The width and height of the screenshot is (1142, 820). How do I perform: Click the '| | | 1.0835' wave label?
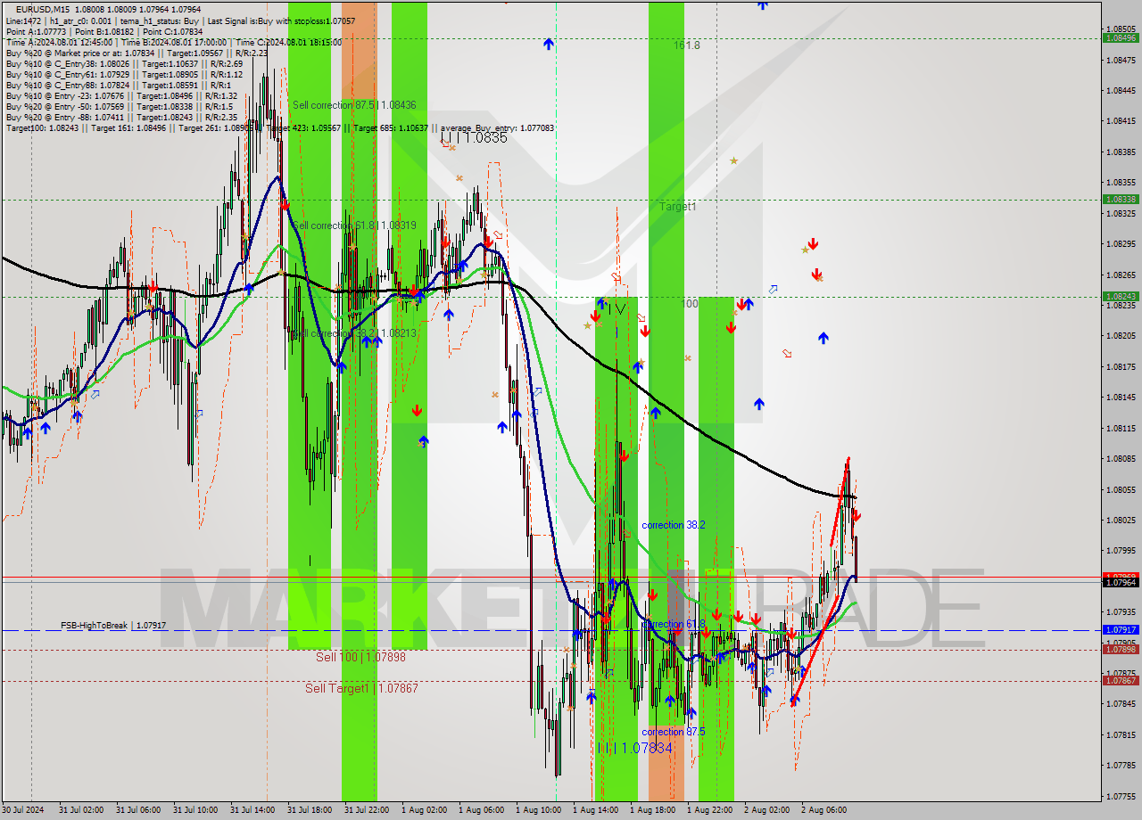tap(473, 138)
